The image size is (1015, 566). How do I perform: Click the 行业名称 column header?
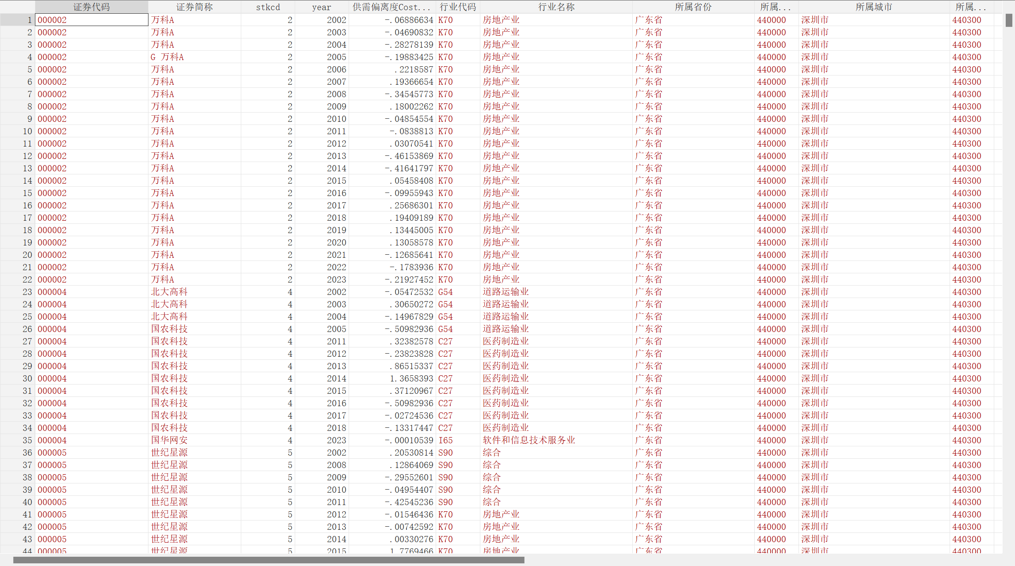(x=556, y=7)
